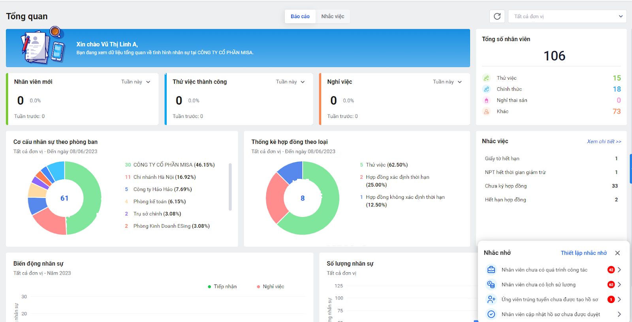Click the Chính thức employee icon
The width and height of the screenshot is (632, 322).
click(486, 89)
